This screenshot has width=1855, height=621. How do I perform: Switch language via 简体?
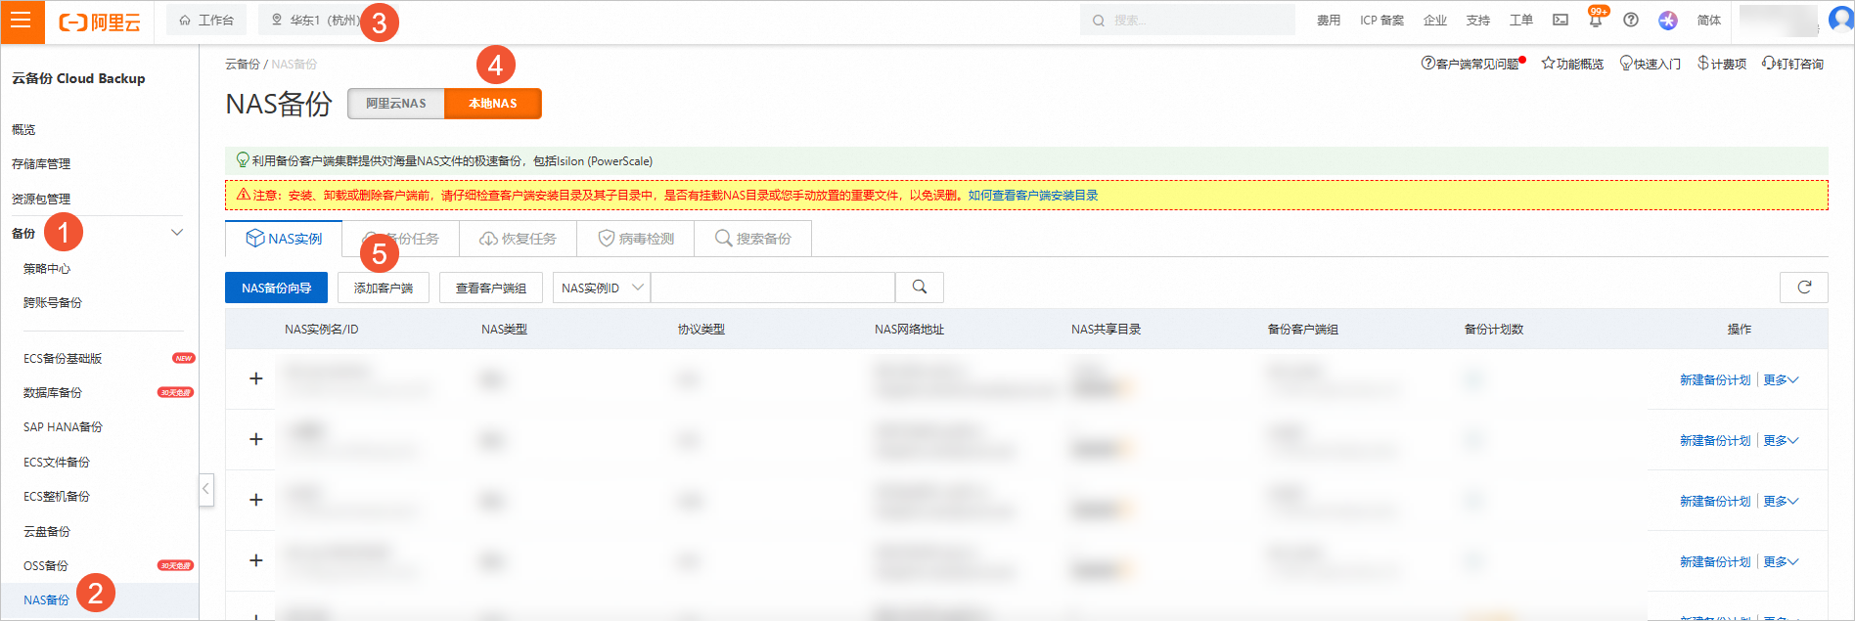1709,20
